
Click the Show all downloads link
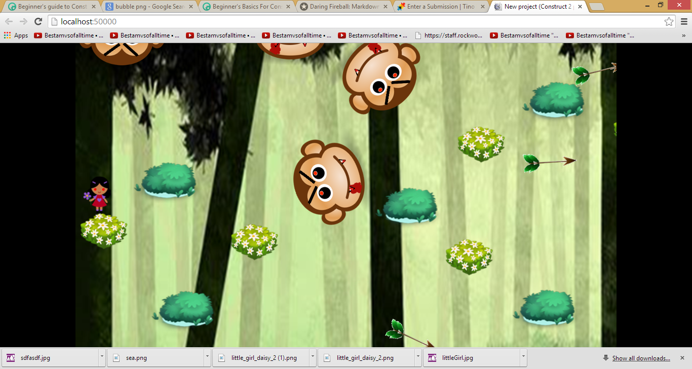[642, 358]
